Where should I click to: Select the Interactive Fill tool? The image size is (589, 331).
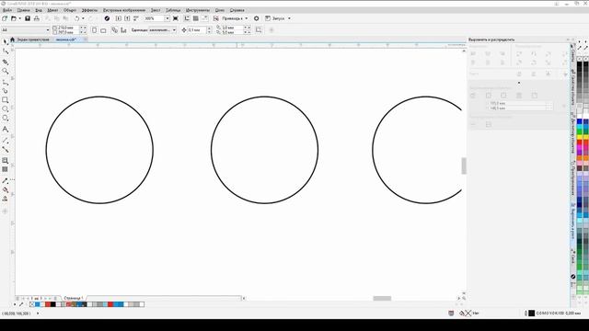pos(6,190)
